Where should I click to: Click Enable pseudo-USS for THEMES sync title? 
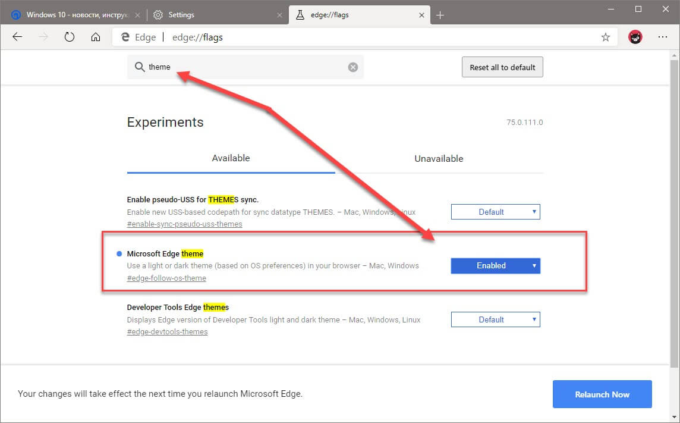(193, 199)
